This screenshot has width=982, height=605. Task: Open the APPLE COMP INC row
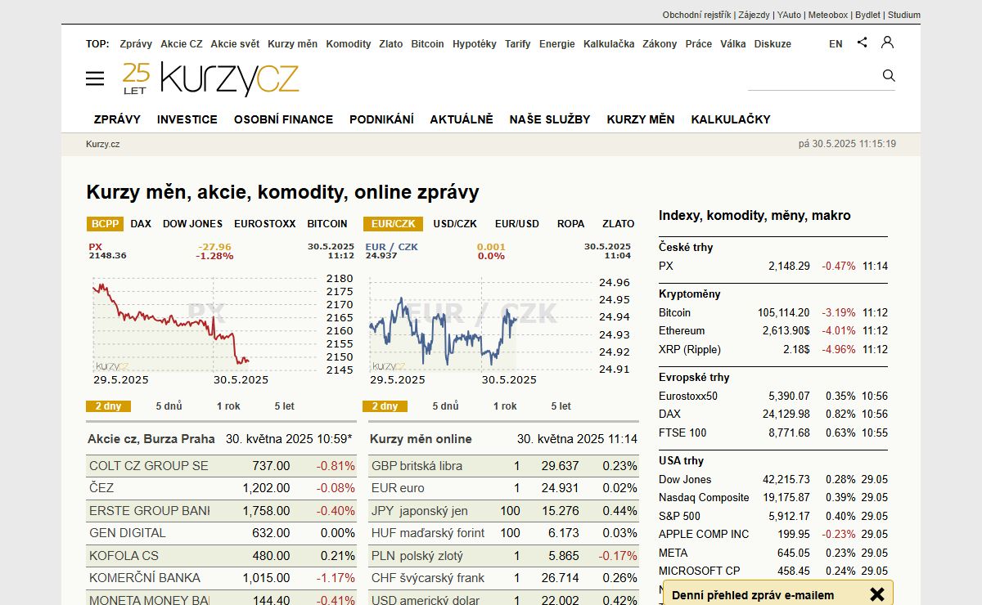(773, 535)
